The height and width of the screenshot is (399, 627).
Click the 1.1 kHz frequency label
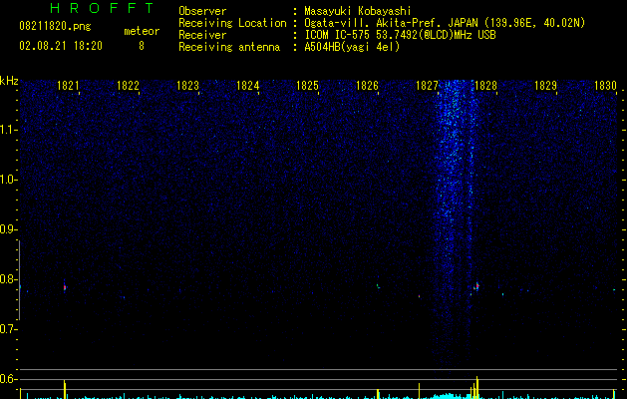8,130
